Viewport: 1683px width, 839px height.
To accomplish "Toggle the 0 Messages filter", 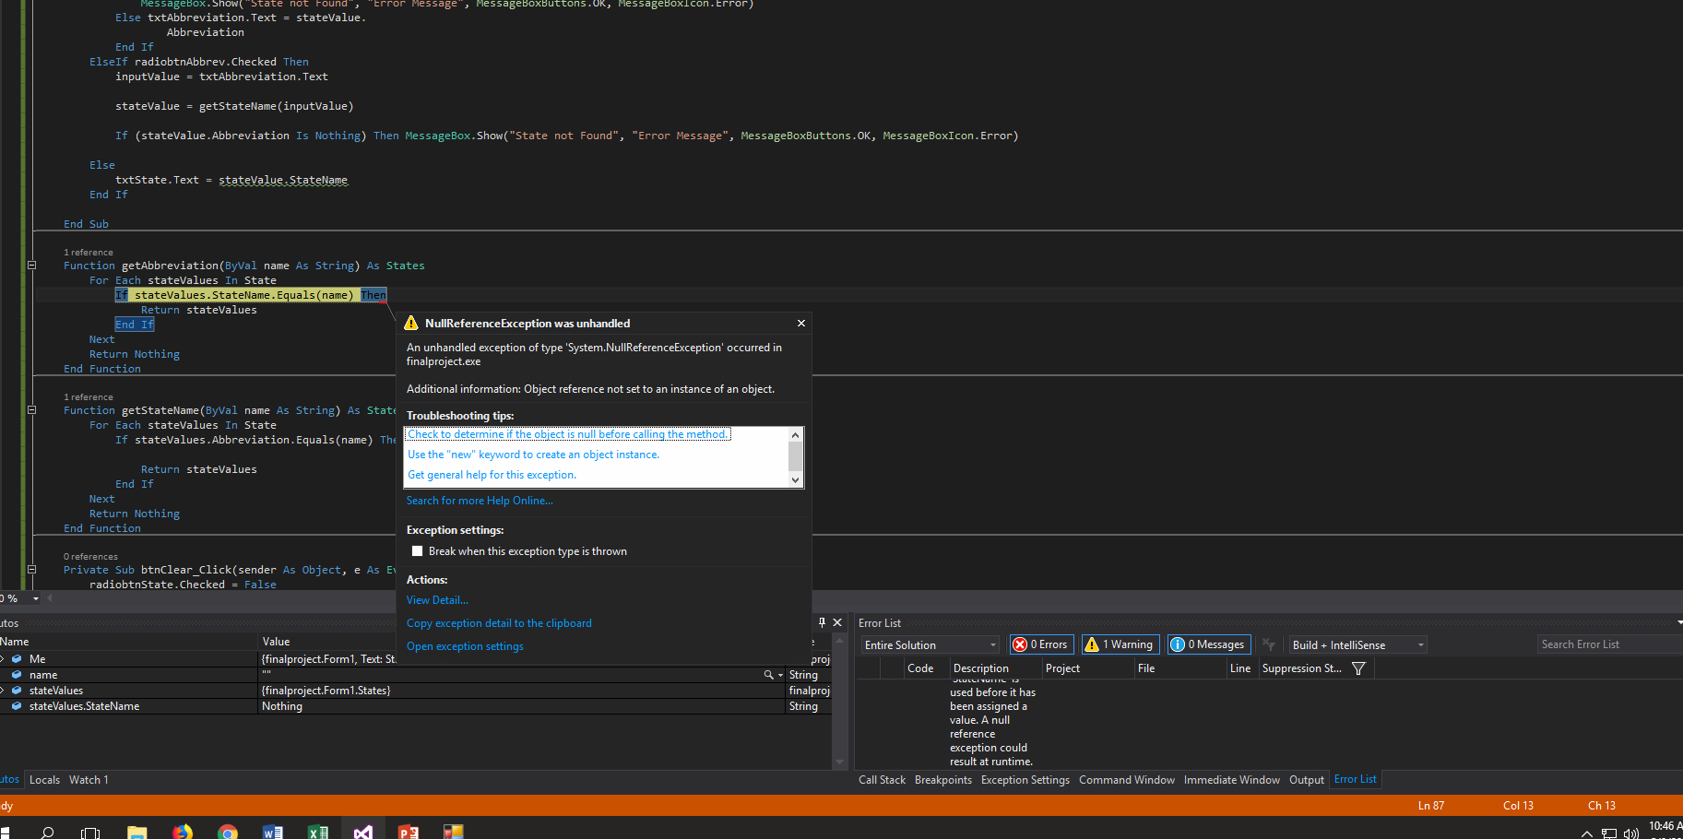I will 1208,644.
